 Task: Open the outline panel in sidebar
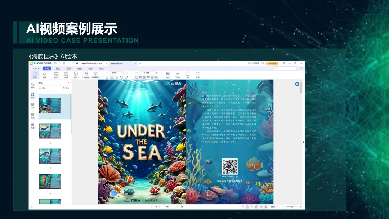pyautogui.click(x=32, y=116)
